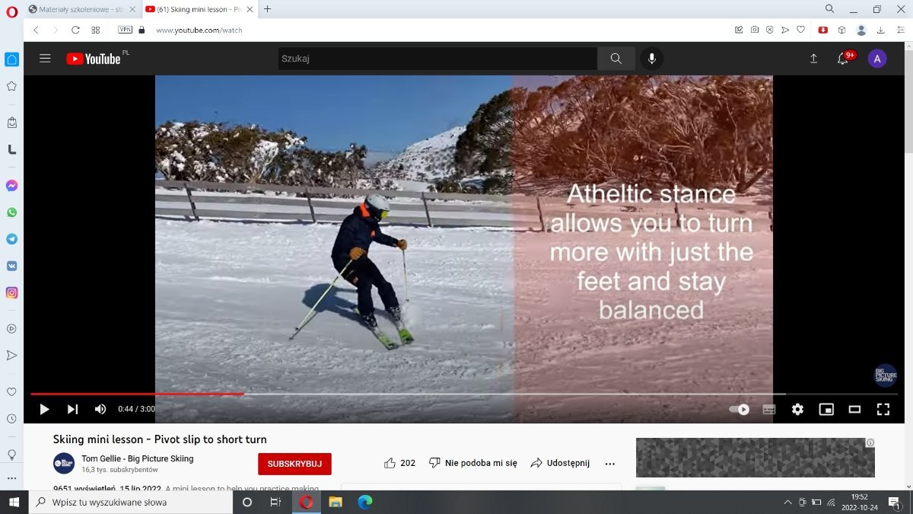The width and height of the screenshot is (913, 514).
Task: Open video settings gear
Action: tap(797, 409)
